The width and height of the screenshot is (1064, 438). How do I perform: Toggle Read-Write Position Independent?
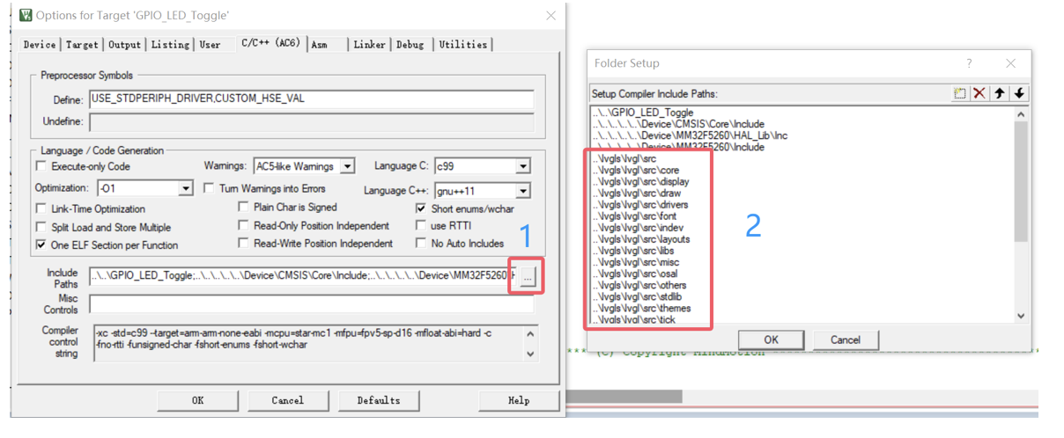244,243
